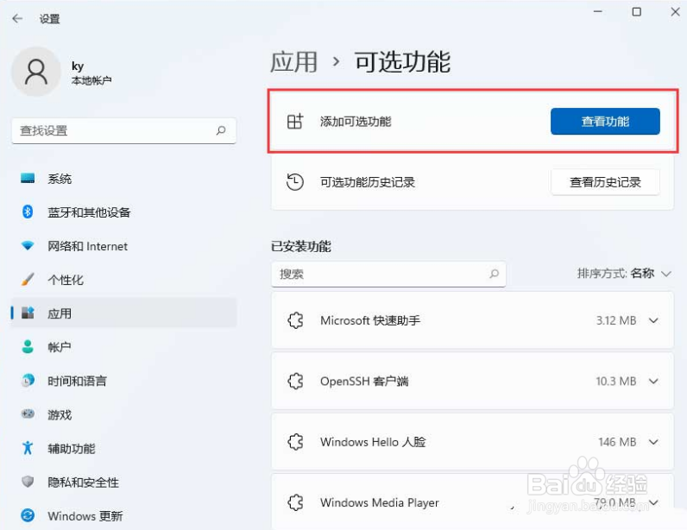Click the 辅助功能 accessibility figure icon
687x530 pixels.
pos(28,448)
